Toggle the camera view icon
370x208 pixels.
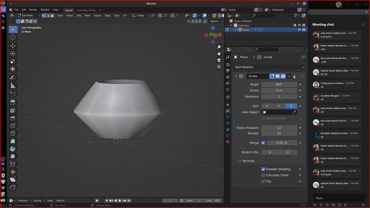[219, 60]
